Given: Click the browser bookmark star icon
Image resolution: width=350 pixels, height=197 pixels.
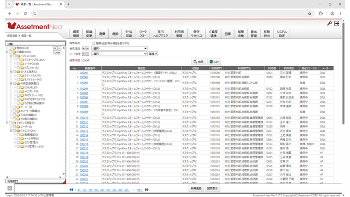Looking at the screenshot, I should [x=310, y=14].
